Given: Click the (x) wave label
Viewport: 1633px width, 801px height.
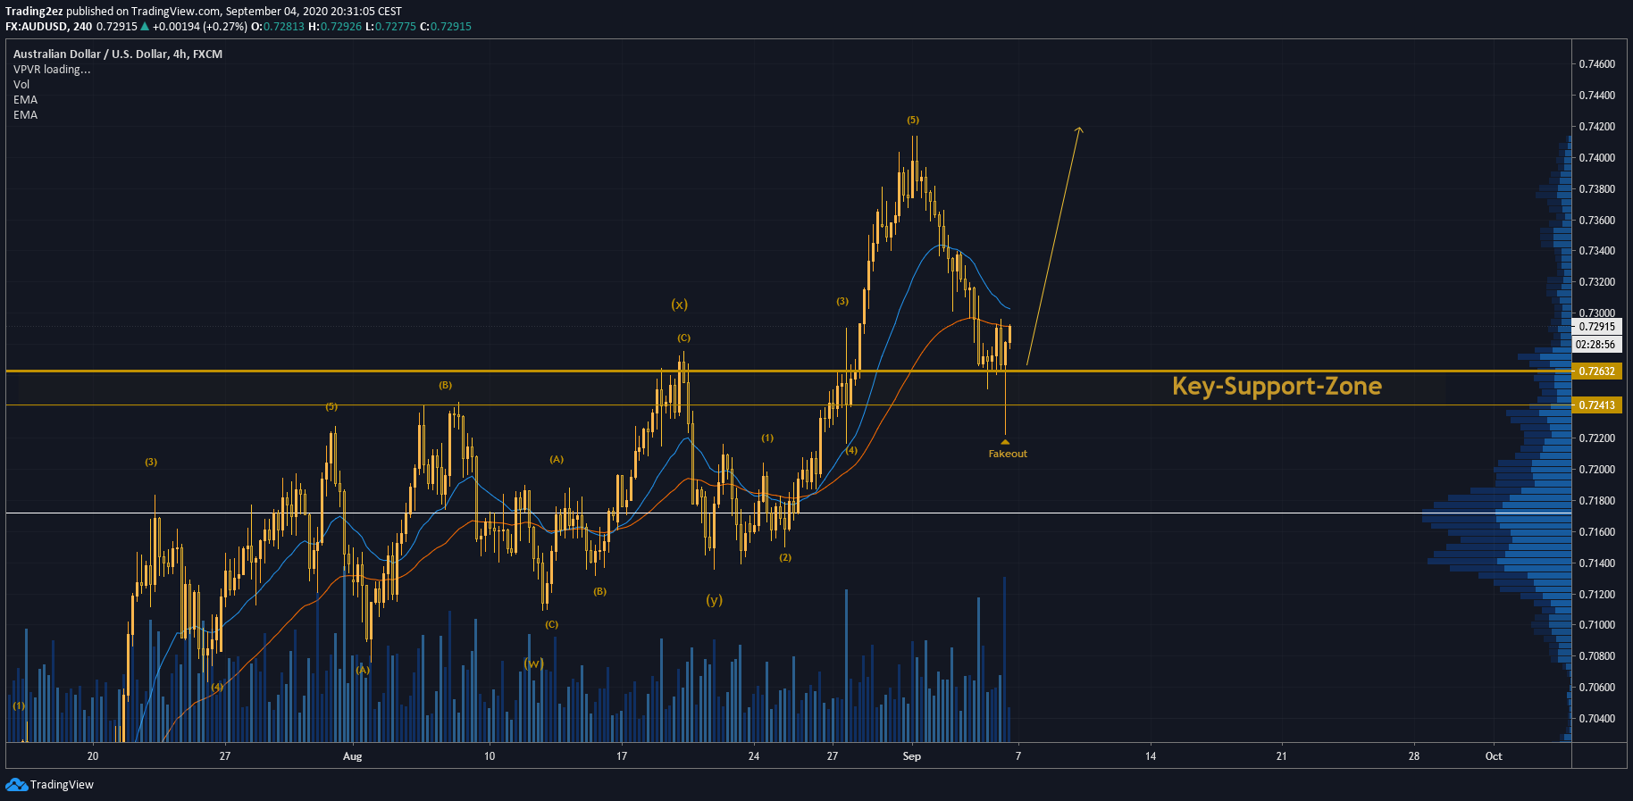Looking at the screenshot, I should tap(680, 305).
